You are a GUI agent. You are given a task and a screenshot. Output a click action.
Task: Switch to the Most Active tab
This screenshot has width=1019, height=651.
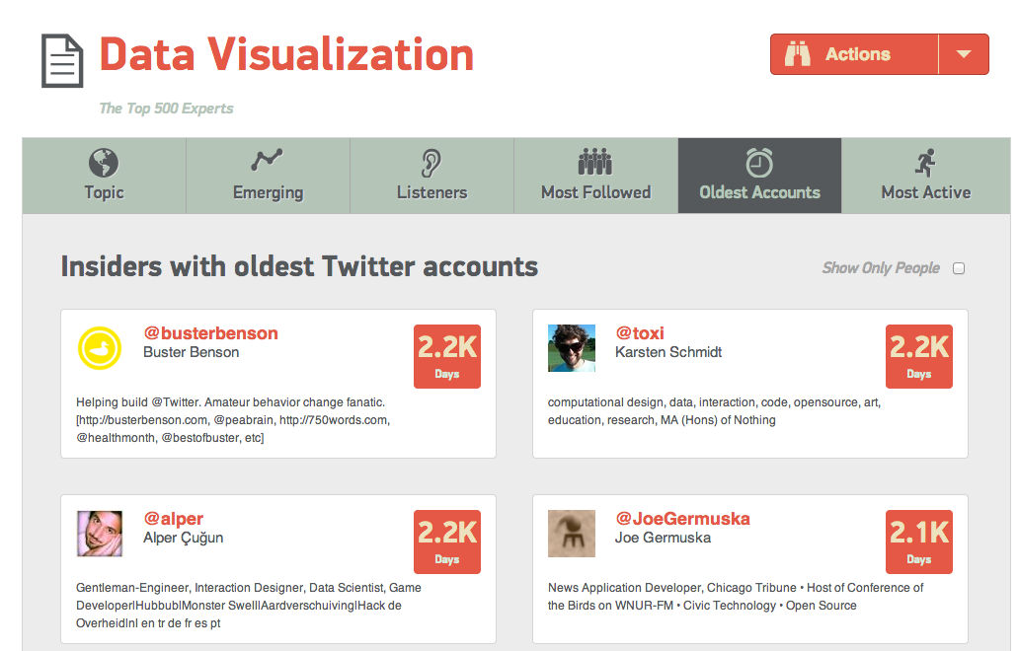point(925,192)
